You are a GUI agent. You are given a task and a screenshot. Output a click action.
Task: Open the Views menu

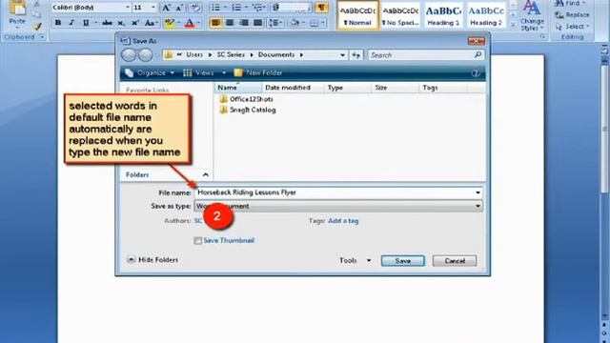[204, 72]
